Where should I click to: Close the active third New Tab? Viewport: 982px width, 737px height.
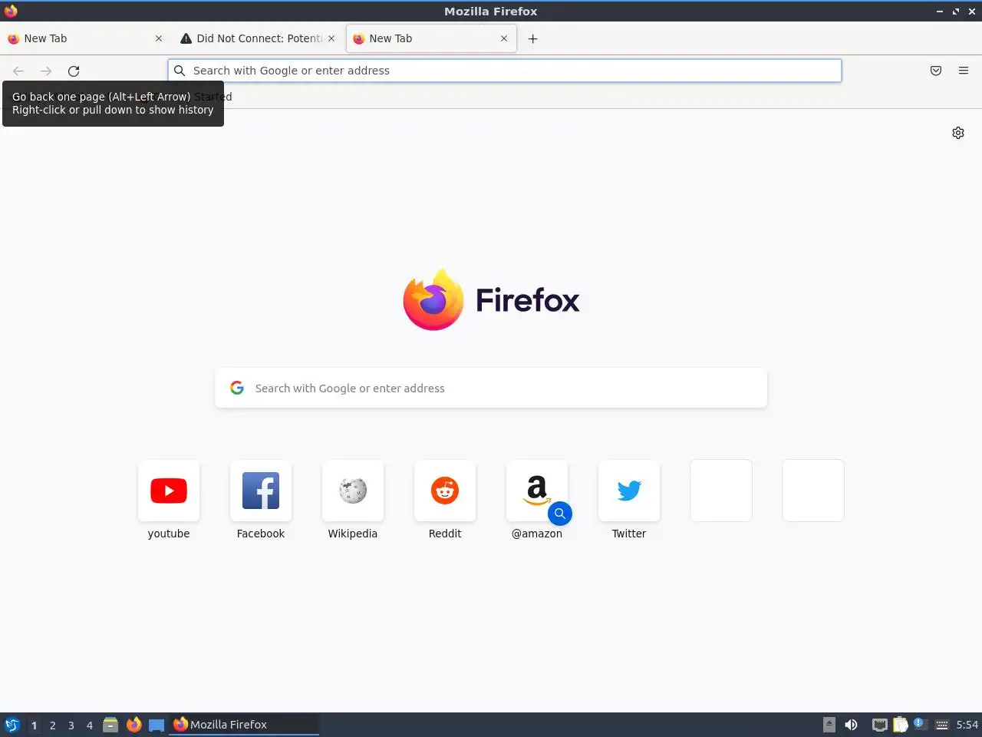click(x=504, y=38)
